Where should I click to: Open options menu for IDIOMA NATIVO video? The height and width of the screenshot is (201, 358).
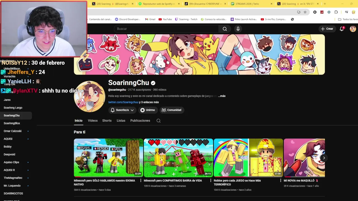141,181
